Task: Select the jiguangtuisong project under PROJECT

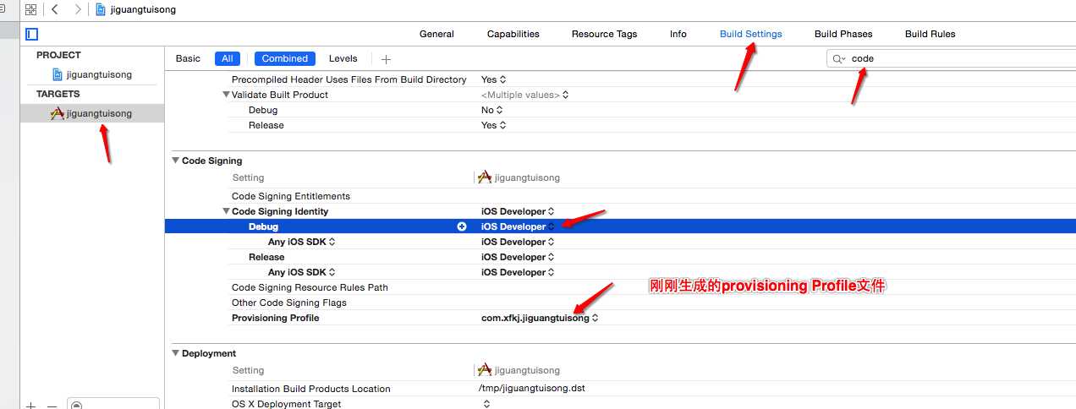Action: (92, 74)
